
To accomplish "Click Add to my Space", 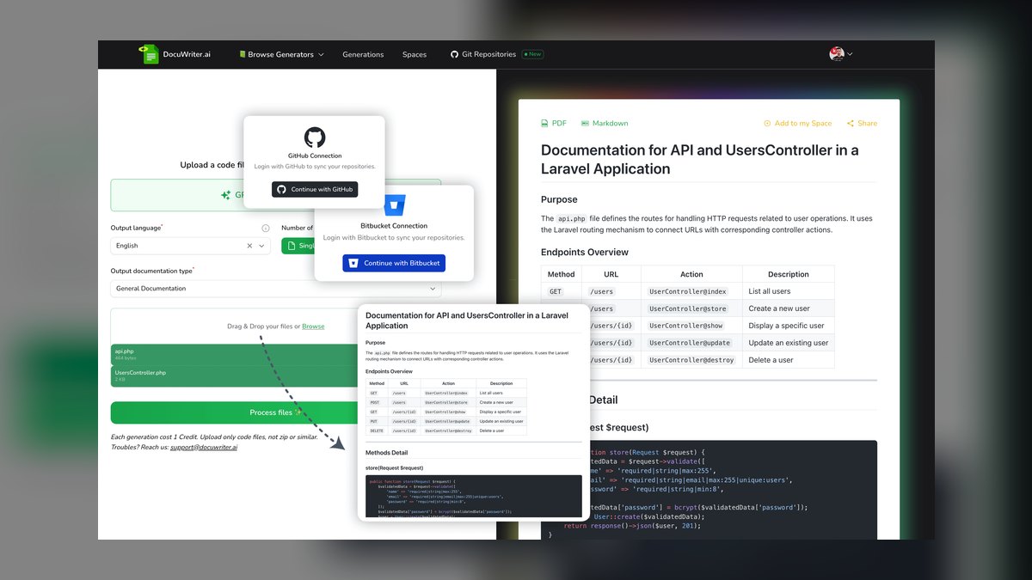I will (x=797, y=123).
